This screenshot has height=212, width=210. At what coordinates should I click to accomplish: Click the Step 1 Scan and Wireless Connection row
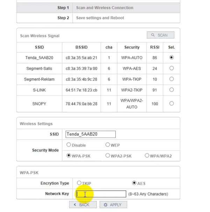pyautogui.click(x=98, y=8)
